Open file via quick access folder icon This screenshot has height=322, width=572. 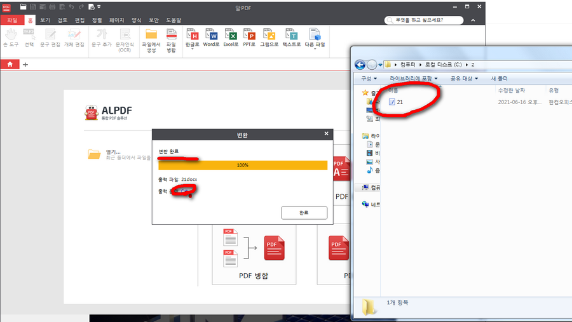pos(23,6)
